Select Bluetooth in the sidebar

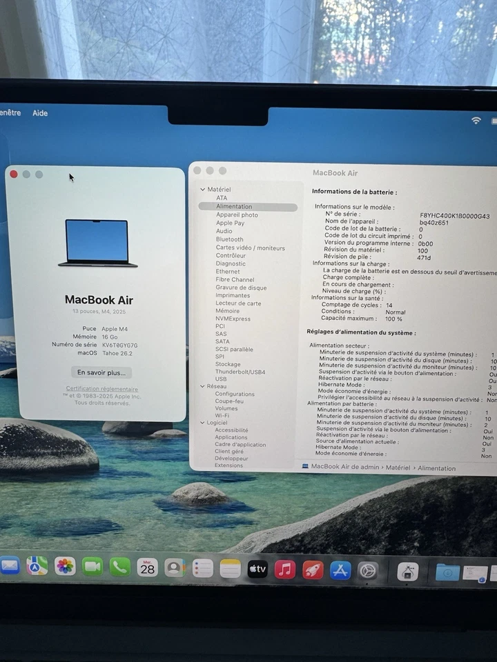(x=229, y=239)
